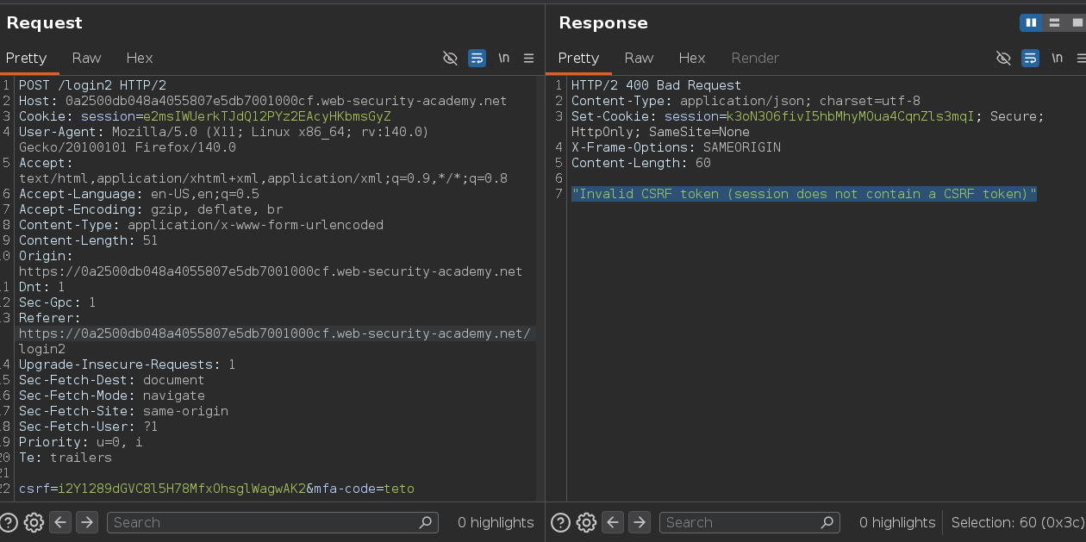The height and width of the screenshot is (542, 1086).
Task: Click '0 highlights' label in Response pane
Action: tap(897, 522)
